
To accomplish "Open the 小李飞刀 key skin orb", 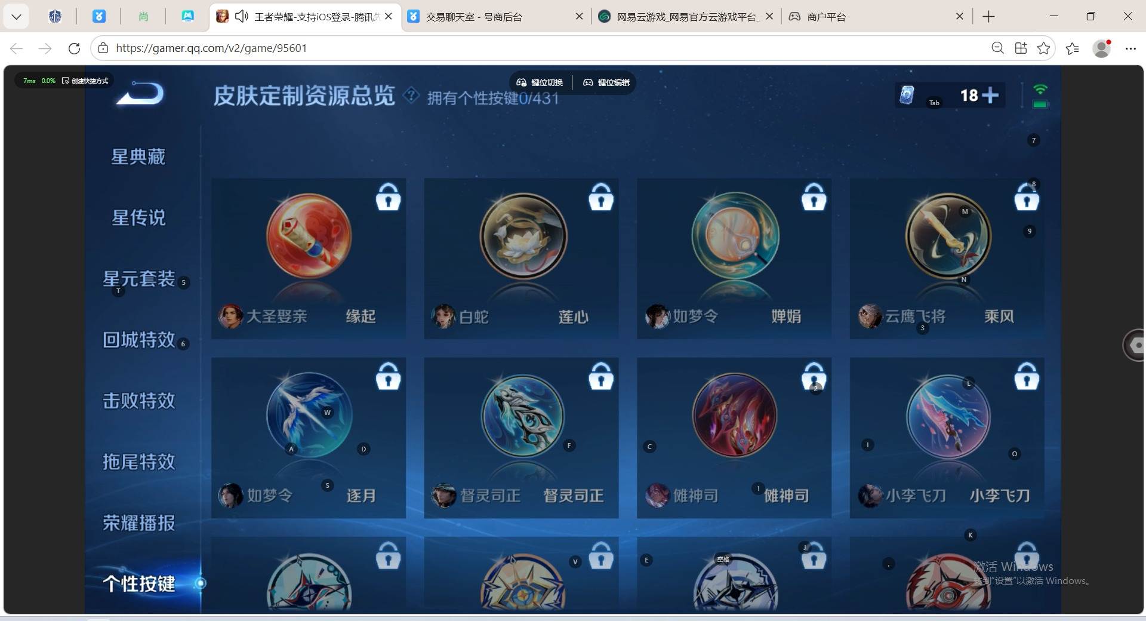I will (x=948, y=416).
